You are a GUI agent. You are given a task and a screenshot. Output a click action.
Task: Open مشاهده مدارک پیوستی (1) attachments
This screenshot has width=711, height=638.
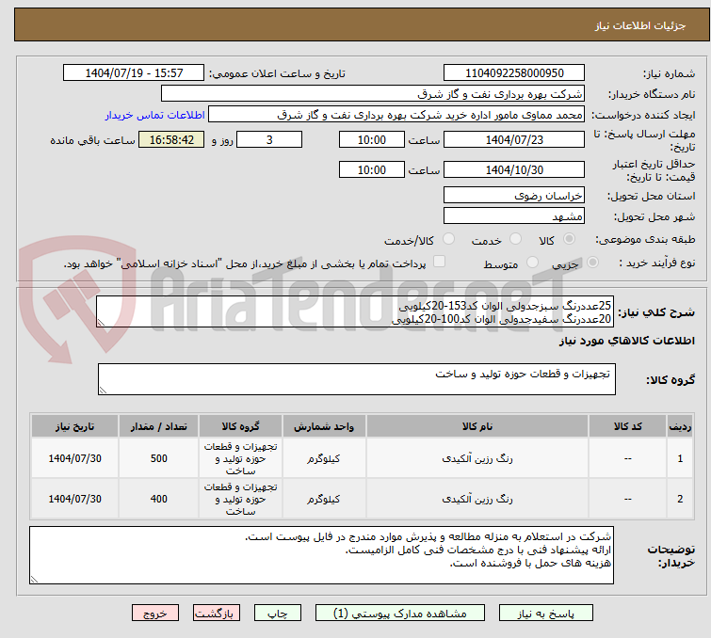click(x=400, y=614)
